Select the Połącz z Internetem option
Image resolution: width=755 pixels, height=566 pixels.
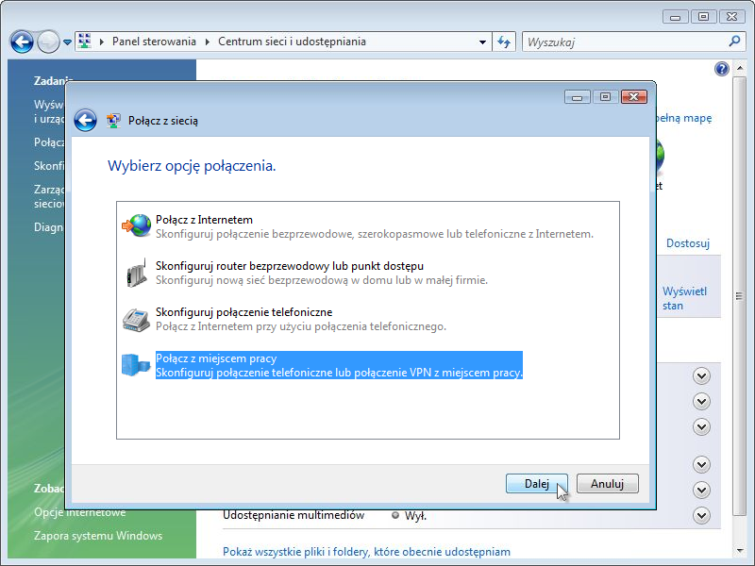[204, 220]
